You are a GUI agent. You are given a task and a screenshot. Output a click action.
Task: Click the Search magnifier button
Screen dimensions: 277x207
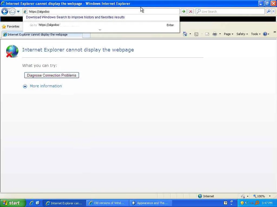pos(269,11)
